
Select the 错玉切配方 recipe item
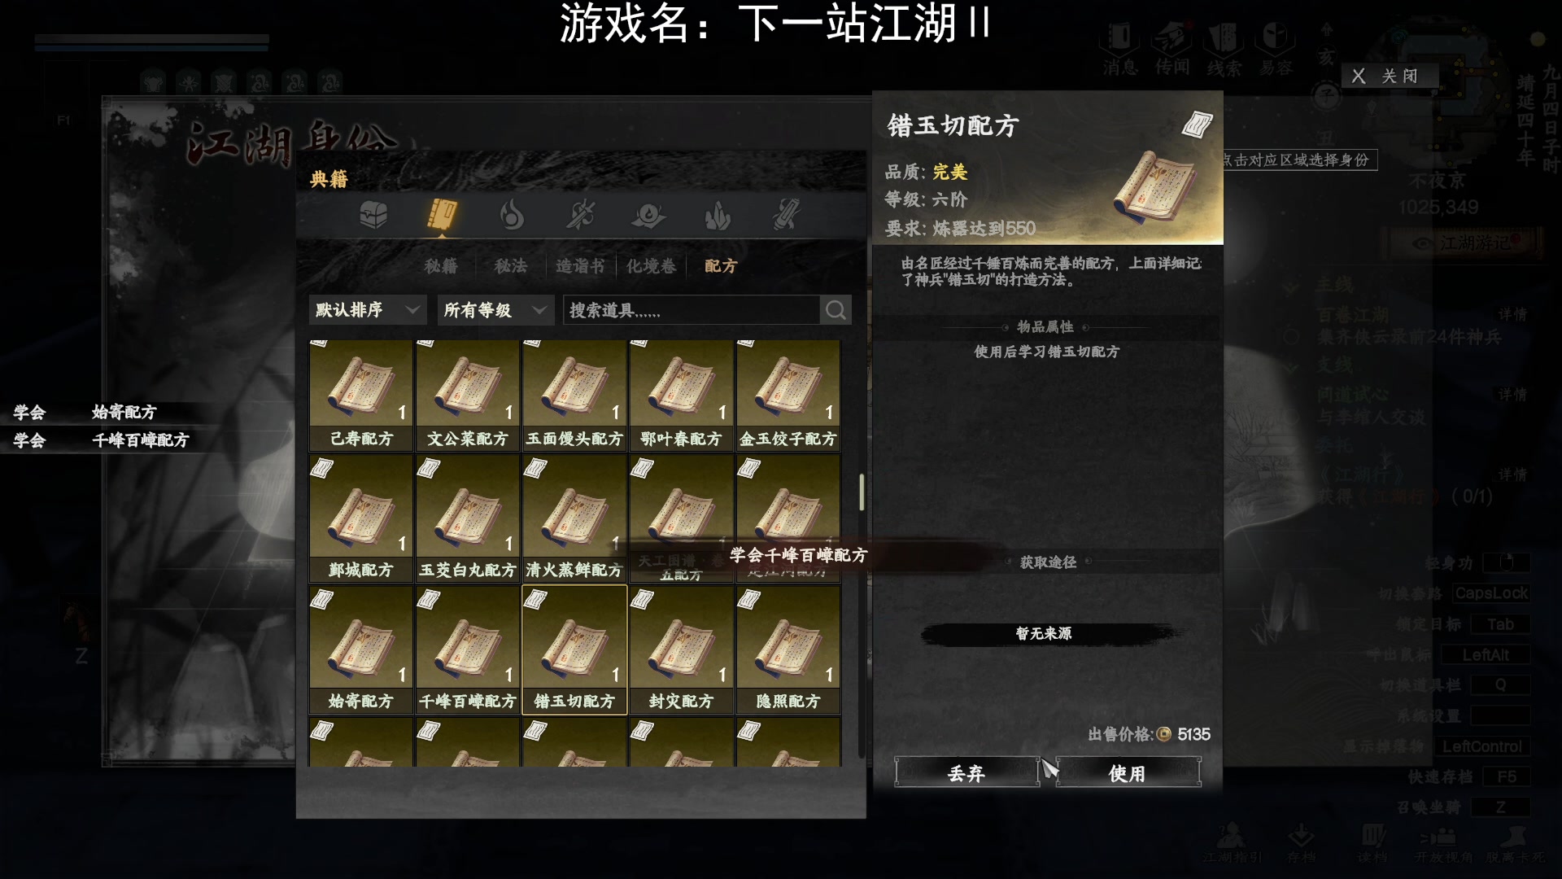[574, 649]
